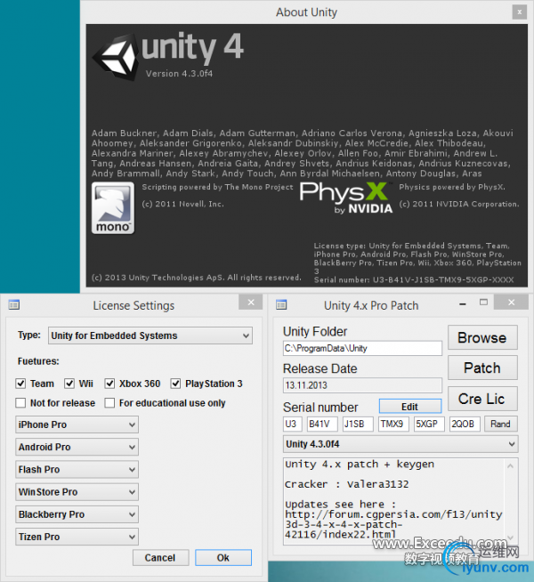Click the 'Unity 4.x patch + keygen' text line

(x=360, y=465)
